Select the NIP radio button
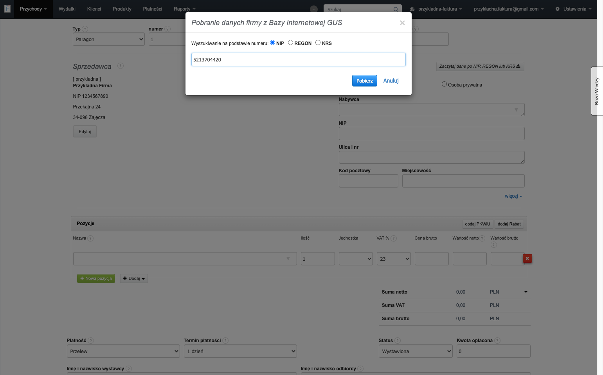603x375 pixels. click(x=273, y=43)
